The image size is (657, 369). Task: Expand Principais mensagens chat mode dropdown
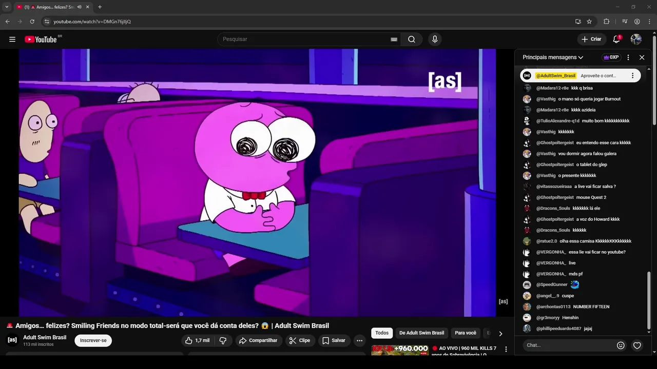pyautogui.click(x=553, y=57)
